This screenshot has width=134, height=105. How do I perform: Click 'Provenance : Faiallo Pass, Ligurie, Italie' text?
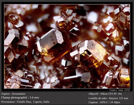pyautogui.click(x=25, y=102)
